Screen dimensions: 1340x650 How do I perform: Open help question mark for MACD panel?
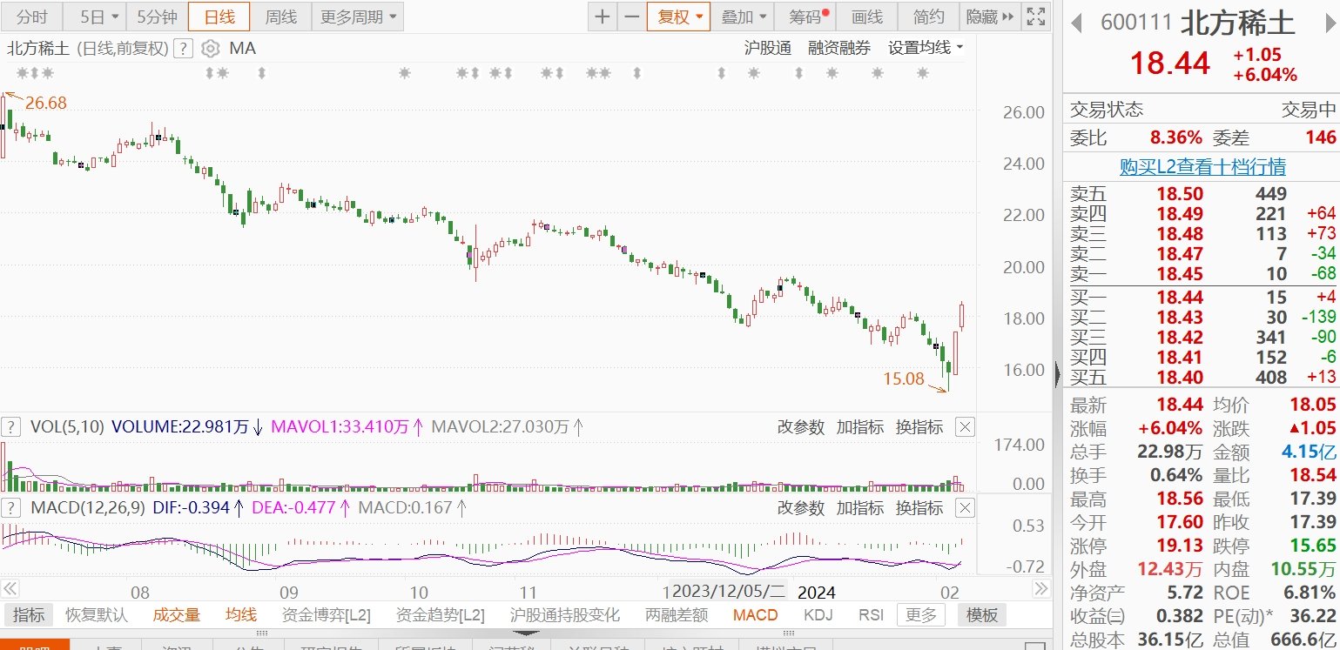(10, 507)
